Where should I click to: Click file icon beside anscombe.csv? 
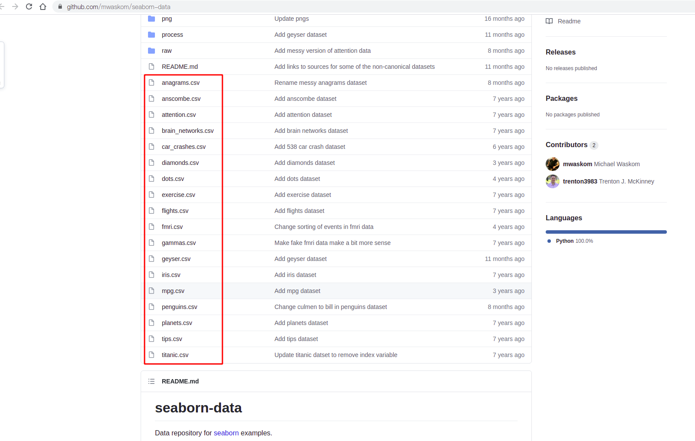pyautogui.click(x=151, y=99)
